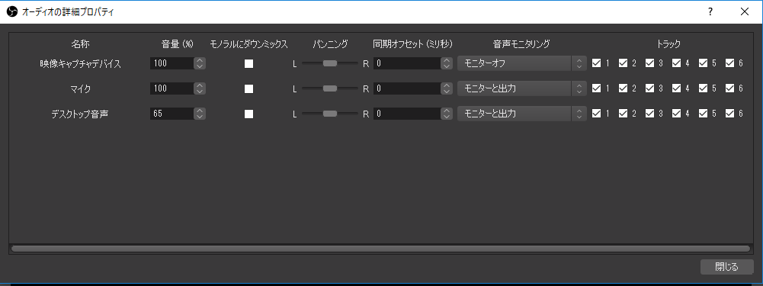Click the トラック column header
Viewport: 763px width, 286px height.
(x=668, y=43)
